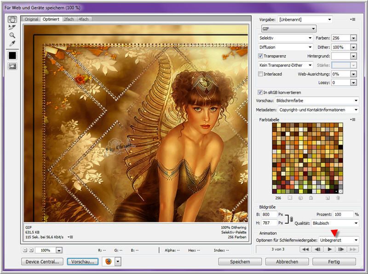Click the lock selected color icon
Screen dimensions: 368x274
click(311, 198)
